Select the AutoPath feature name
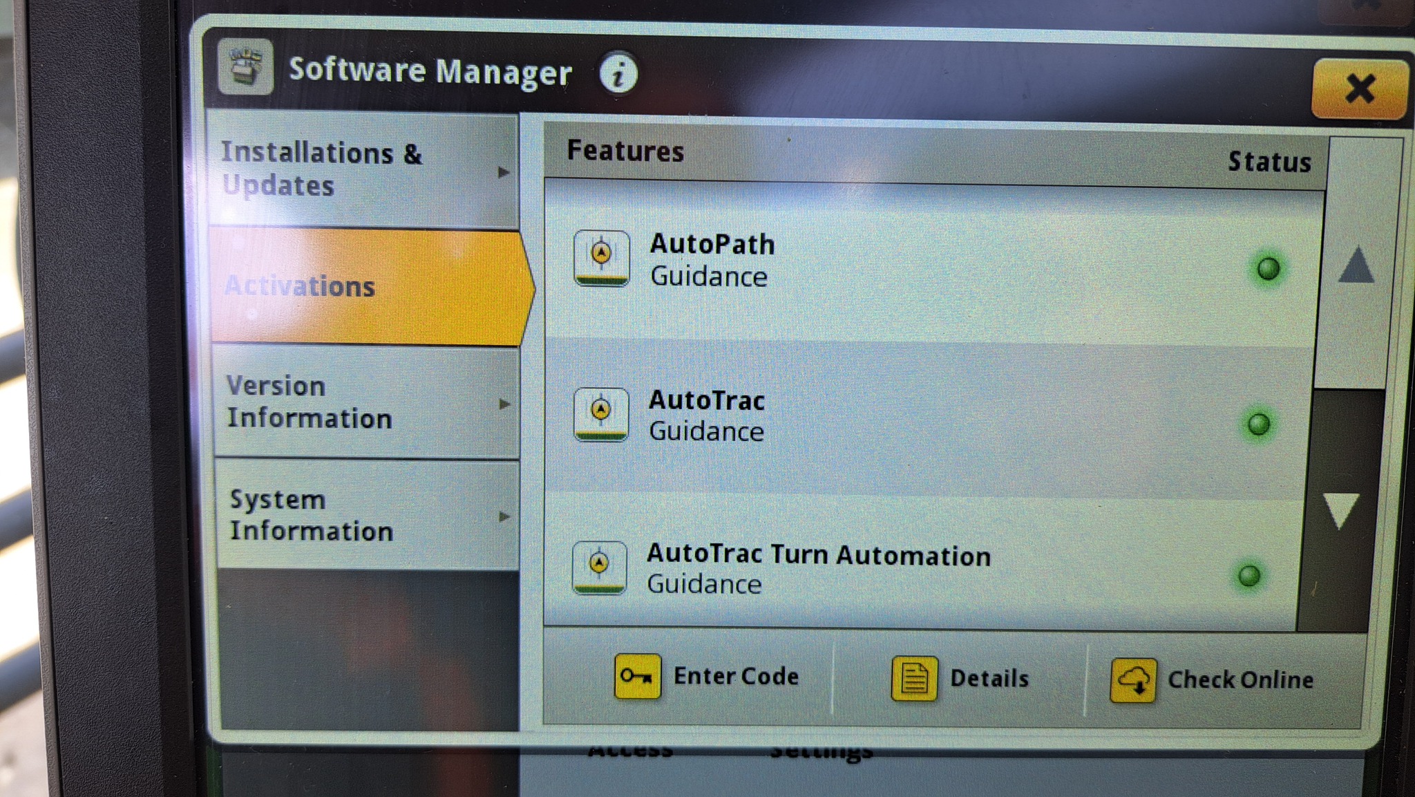1415x797 pixels. tap(712, 244)
